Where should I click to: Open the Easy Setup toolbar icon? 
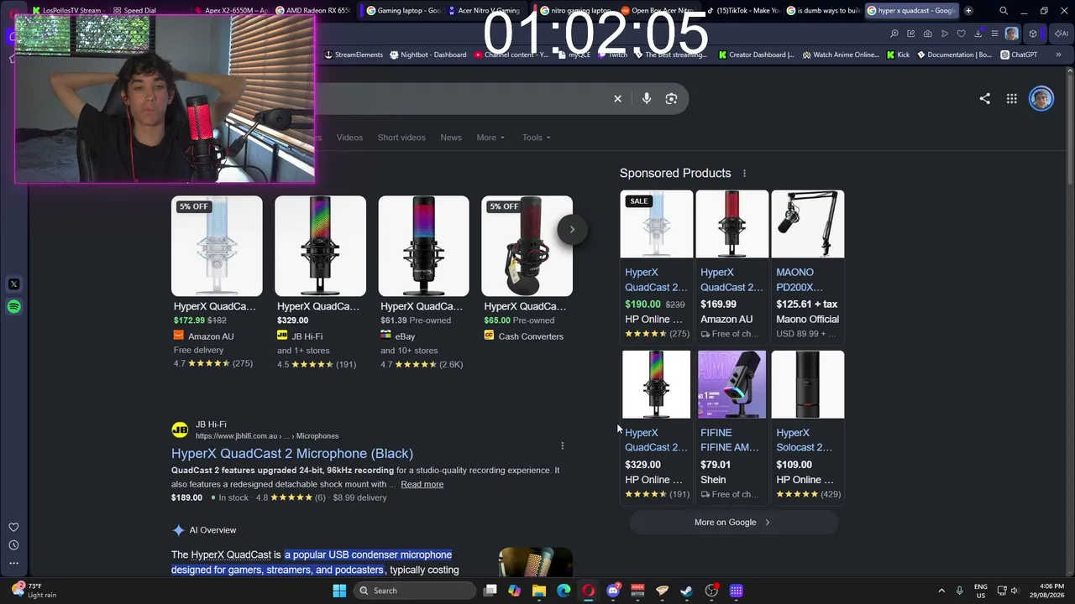click(x=994, y=34)
